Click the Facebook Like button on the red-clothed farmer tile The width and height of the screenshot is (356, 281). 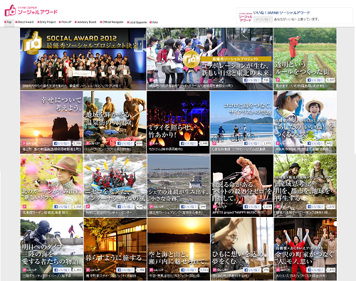[315, 80]
